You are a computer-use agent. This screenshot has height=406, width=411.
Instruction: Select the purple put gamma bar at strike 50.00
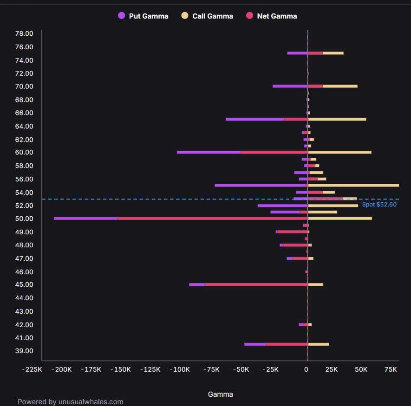(86, 219)
